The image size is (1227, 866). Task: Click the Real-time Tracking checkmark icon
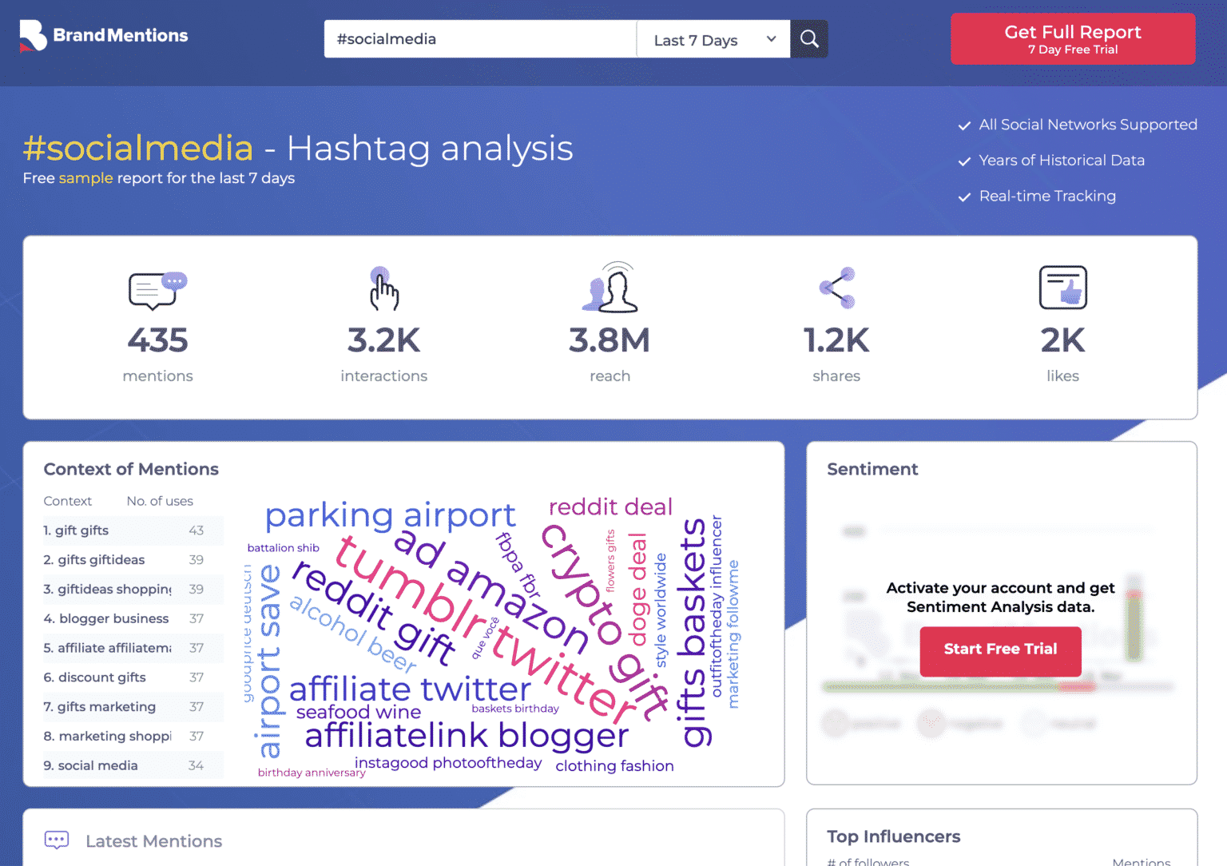pyautogui.click(x=964, y=197)
